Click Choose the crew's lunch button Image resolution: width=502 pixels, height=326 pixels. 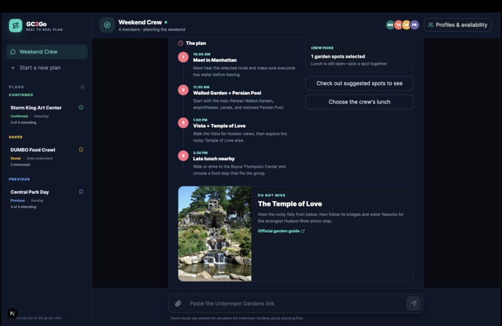click(x=359, y=102)
